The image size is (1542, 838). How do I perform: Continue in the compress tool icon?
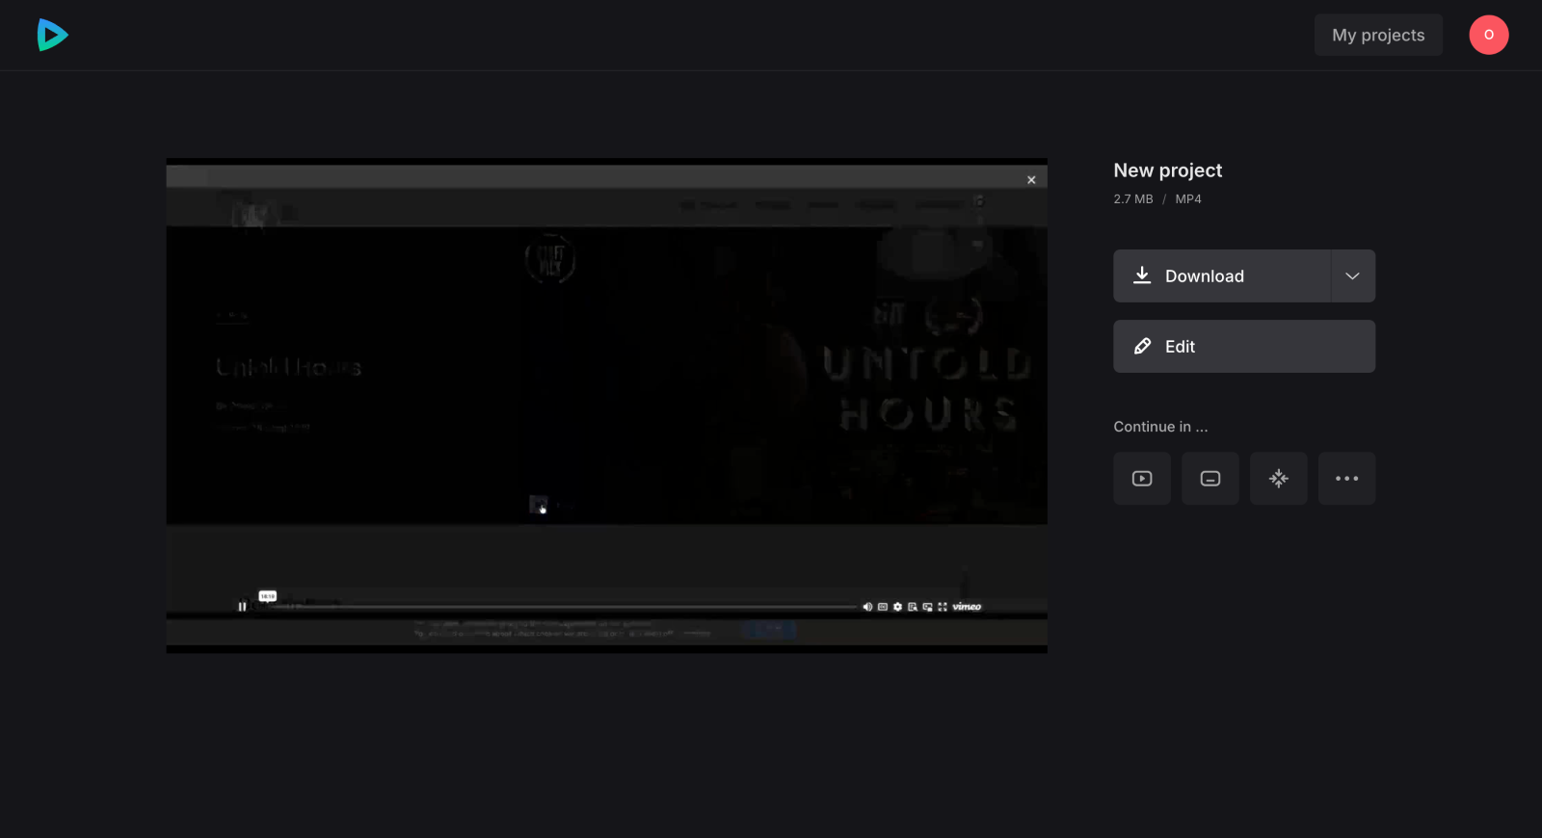tap(1278, 479)
